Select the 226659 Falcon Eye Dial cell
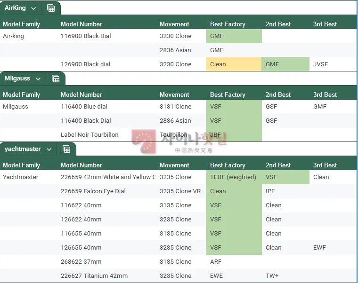This screenshot has height=283, width=358. 93,191
